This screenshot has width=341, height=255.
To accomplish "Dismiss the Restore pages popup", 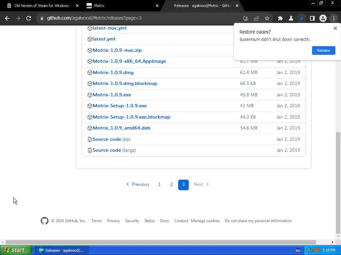I will click(335, 28).
